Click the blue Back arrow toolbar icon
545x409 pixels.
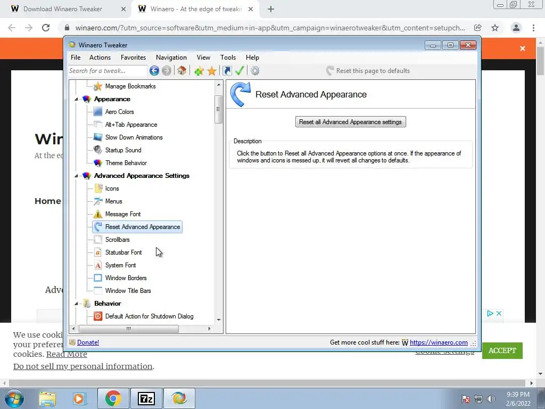pos(154,71)
